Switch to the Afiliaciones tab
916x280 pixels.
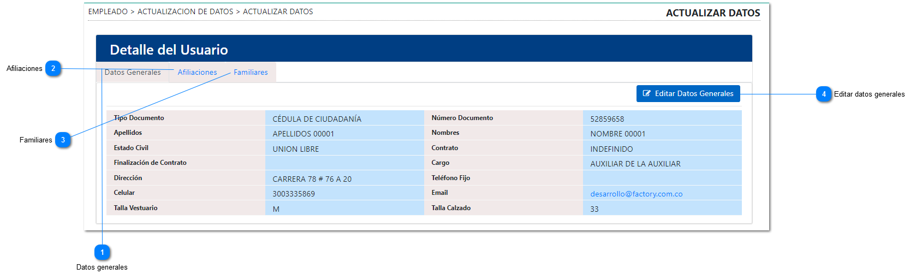pyautogui.click(x=197, y=73)
